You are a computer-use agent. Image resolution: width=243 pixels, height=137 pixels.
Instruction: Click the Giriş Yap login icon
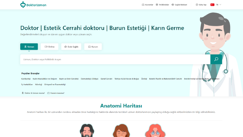point(197,5)
